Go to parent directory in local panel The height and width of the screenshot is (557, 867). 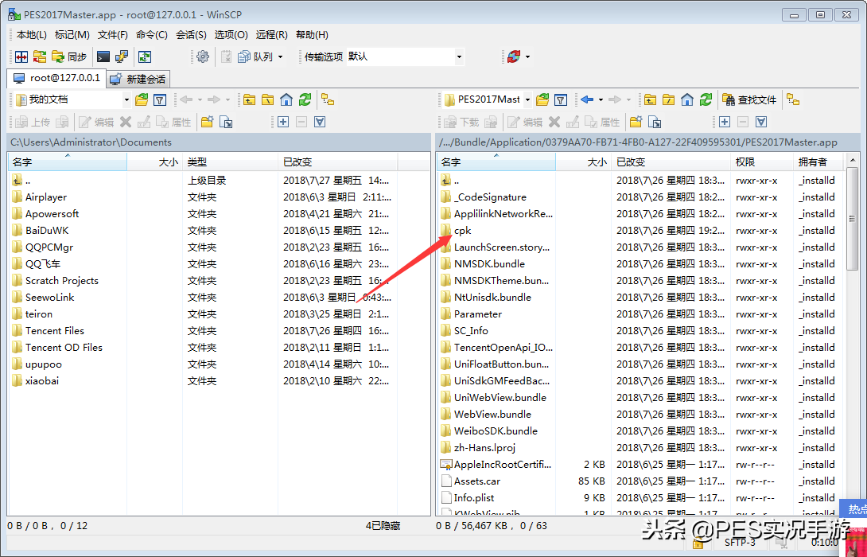(249, 100)
